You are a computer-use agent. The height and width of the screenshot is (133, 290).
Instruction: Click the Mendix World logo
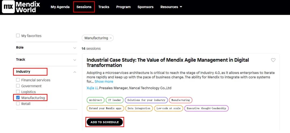click(21, 7)
